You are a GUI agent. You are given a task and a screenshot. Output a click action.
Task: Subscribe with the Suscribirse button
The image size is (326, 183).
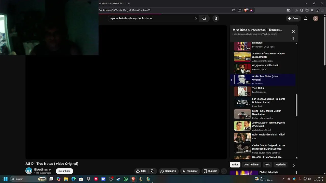pos(64,171)
